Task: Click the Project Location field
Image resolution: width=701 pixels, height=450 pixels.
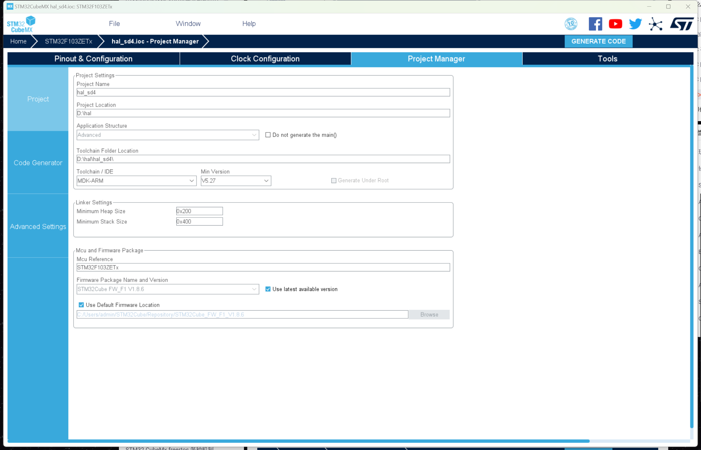Action: 263,113
